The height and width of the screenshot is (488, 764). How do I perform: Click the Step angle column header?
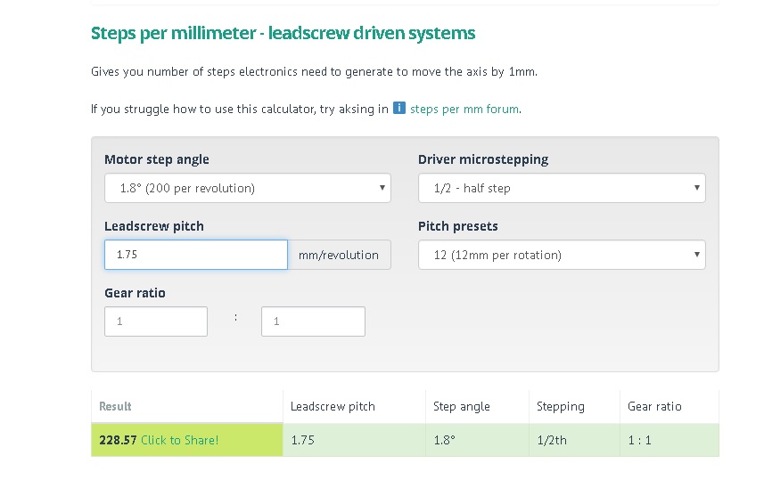(462, 406)
